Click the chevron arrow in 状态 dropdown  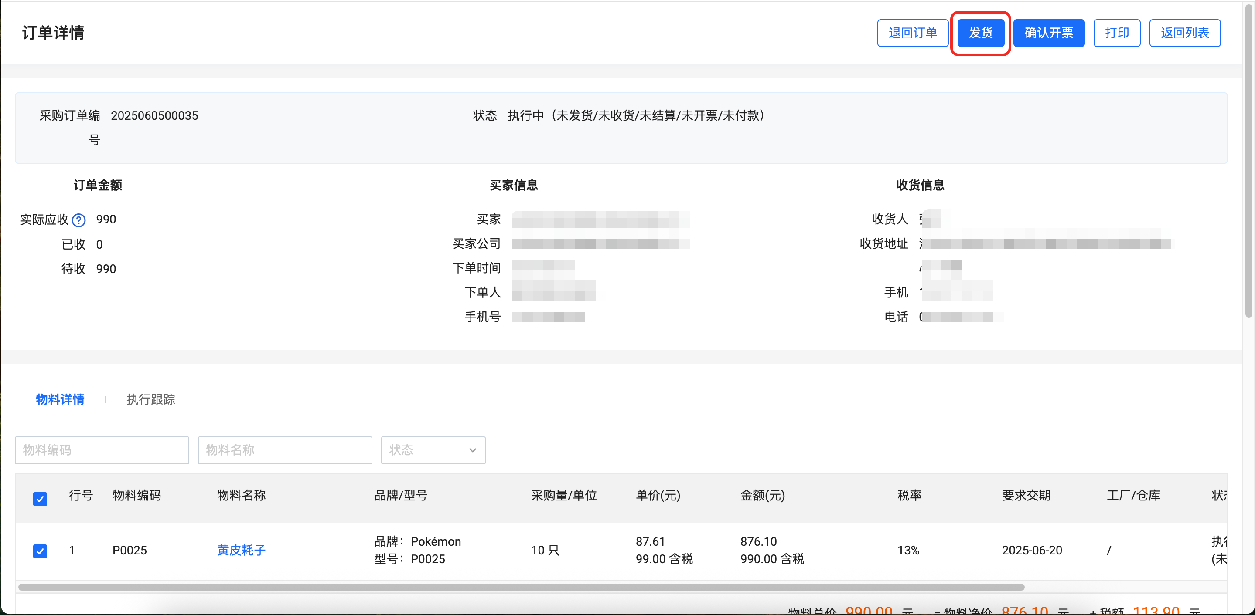pos(472,450)
